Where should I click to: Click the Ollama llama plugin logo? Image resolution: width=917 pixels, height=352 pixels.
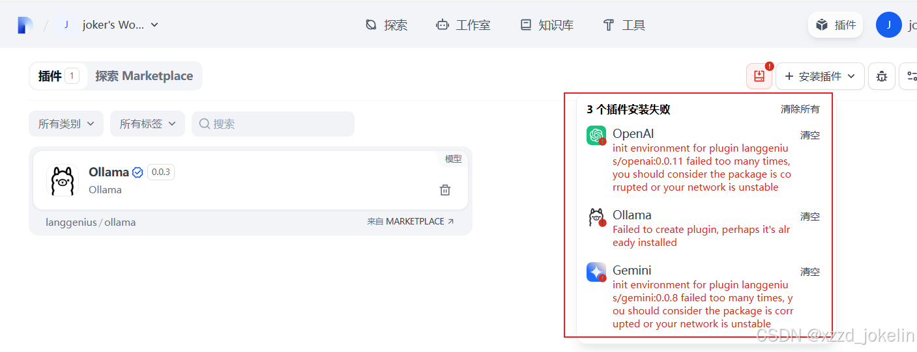(63, 180)
